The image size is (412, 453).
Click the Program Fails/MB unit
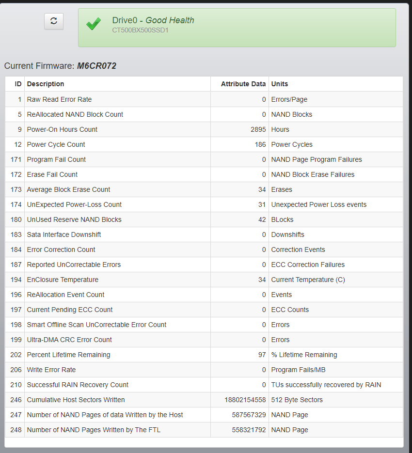tap(299, 370)
